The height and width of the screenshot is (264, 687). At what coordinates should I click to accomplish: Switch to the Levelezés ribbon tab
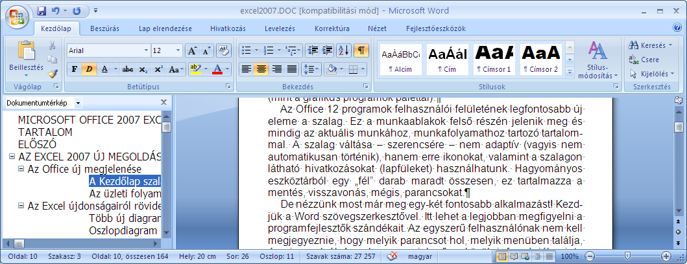[x=280, y=29]
